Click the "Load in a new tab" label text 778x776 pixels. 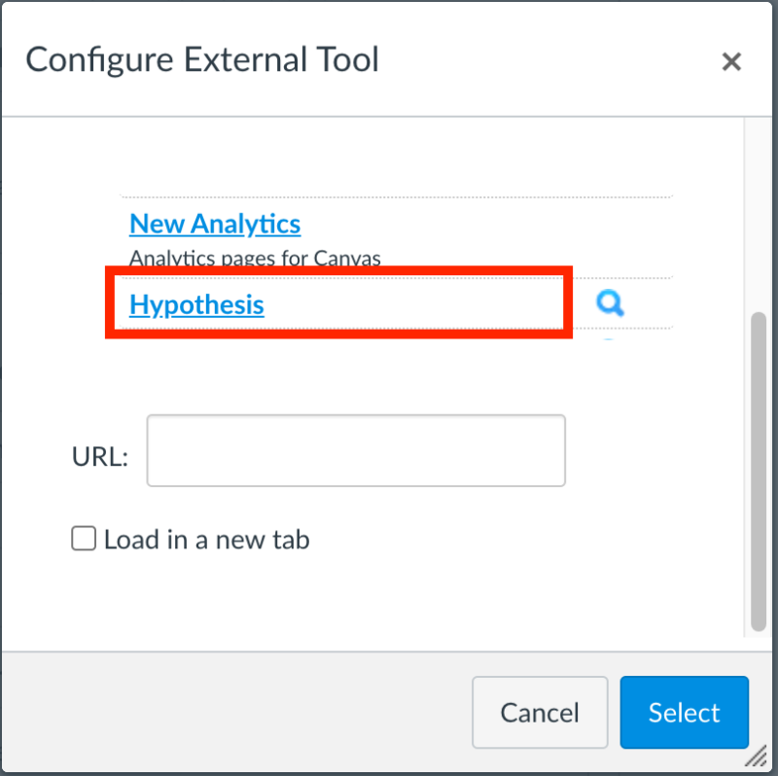point(206,539)
